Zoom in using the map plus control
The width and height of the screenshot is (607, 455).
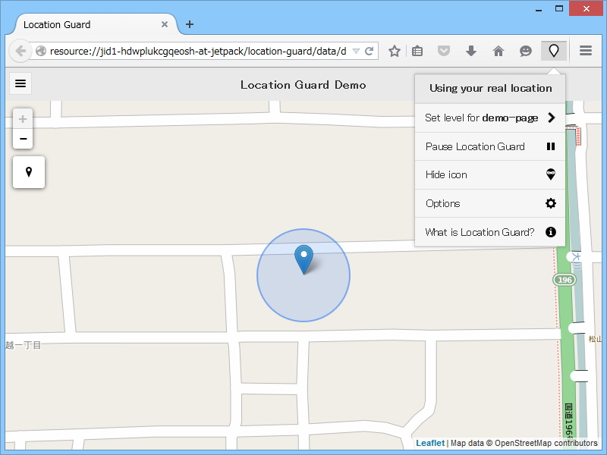pos(22,118)
